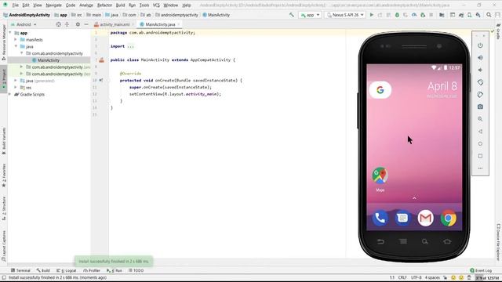This screenshot has width=502, height=282.
Task: Run the app with the green play icon
Action: pyautogui.click(x=371, y=15)
